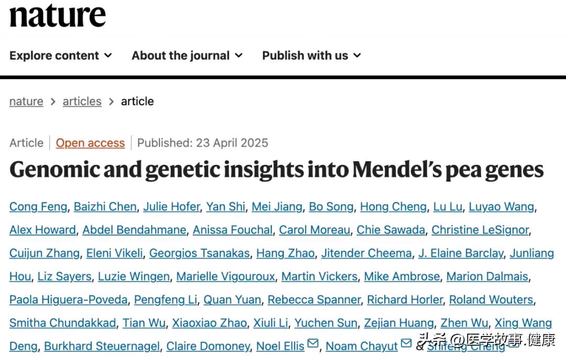
Task: Select author Georgios Tsanakas
Action: coord(200,253)
